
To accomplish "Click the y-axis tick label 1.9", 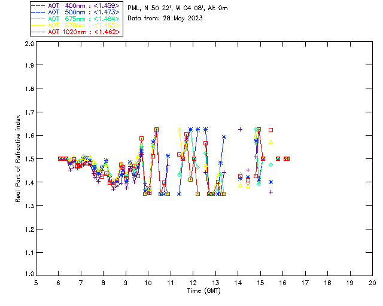I will pos(29,65).
